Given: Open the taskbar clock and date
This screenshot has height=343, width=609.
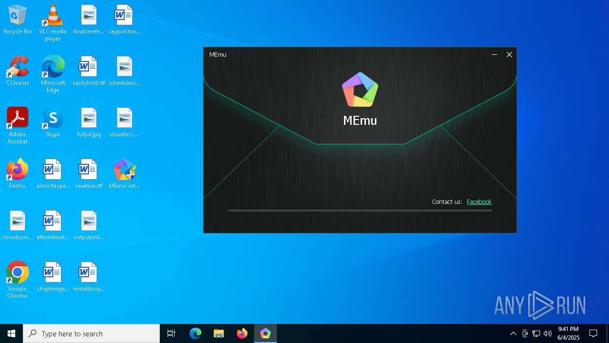Looking at the screenshot, I should pyautogui.click(x=569, y=333).
